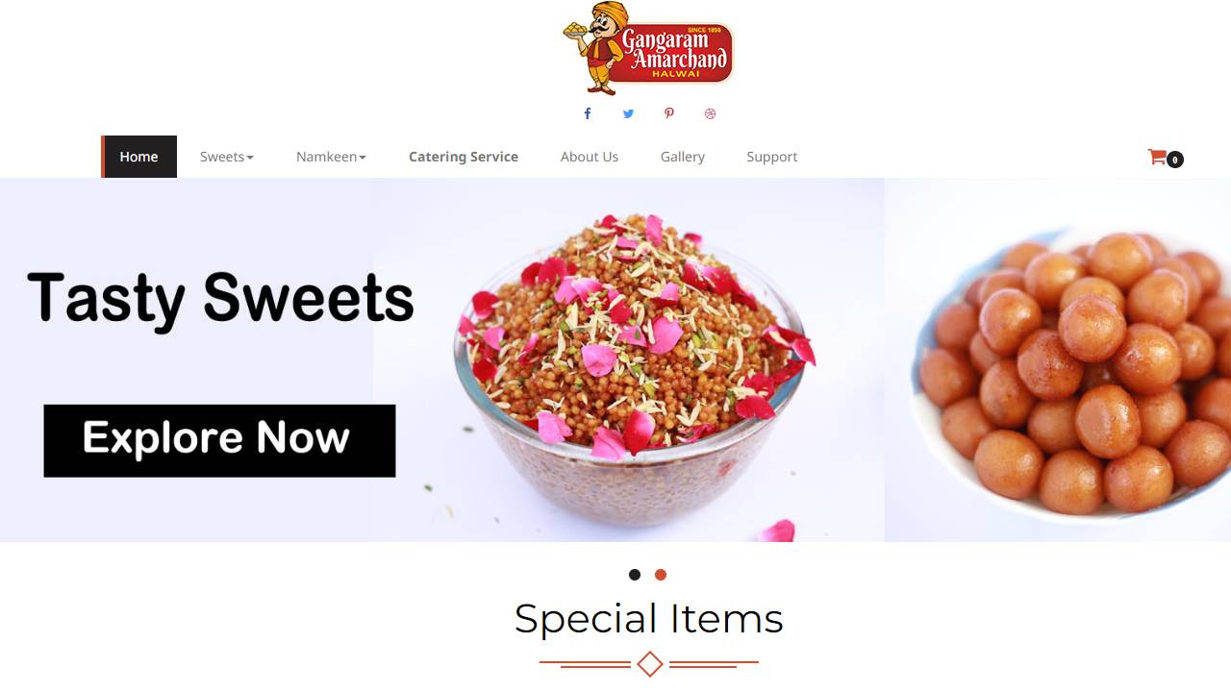Visit the Gallery page
Image resolution: width=1231 pixels, height=692 pixels.
pos(683,157)
